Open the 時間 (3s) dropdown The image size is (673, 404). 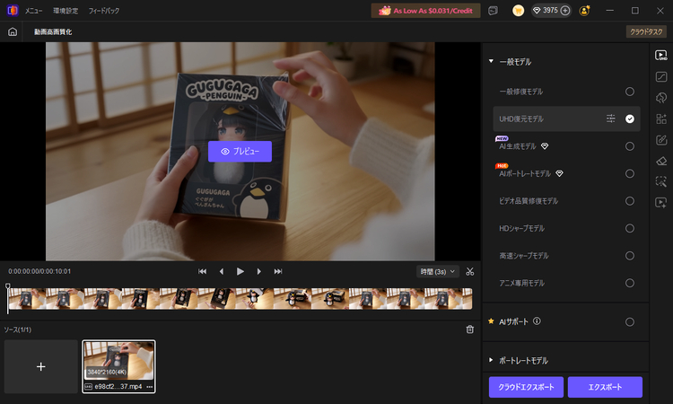[437, 271]
